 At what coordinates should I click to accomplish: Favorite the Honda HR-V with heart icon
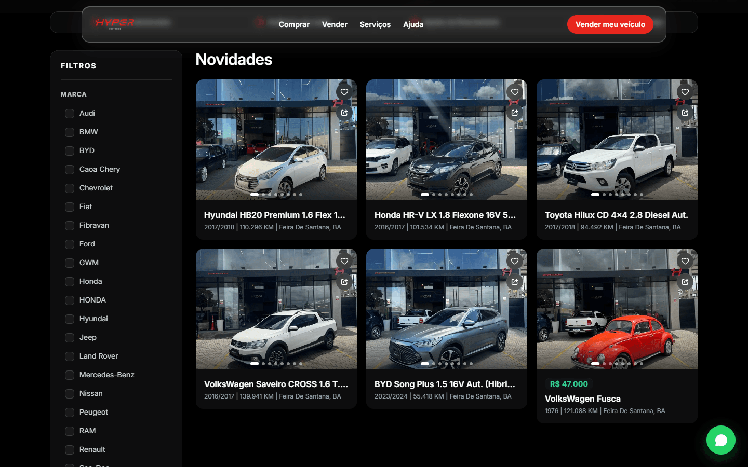[x=515, y=92]
